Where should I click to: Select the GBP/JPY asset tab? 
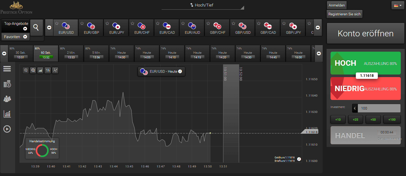point(293,28)
